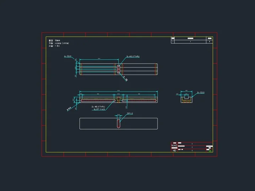This screenshot has height=191, width=255.
Task: Select the 2x Ø8.0 THRU annotation
Action: coord(98,107)
